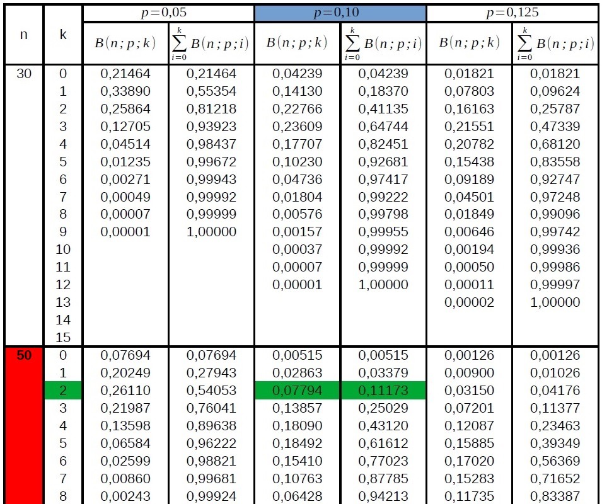Click the red n=50 cell

point(24,355)
